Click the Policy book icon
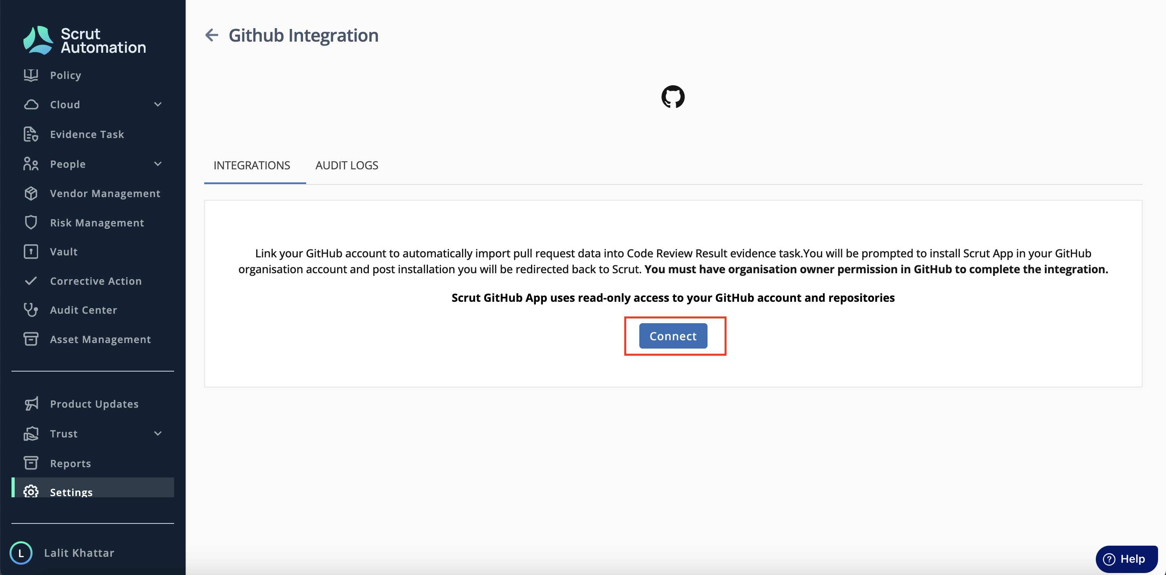The image size is (1166, 575). (31, 75)
